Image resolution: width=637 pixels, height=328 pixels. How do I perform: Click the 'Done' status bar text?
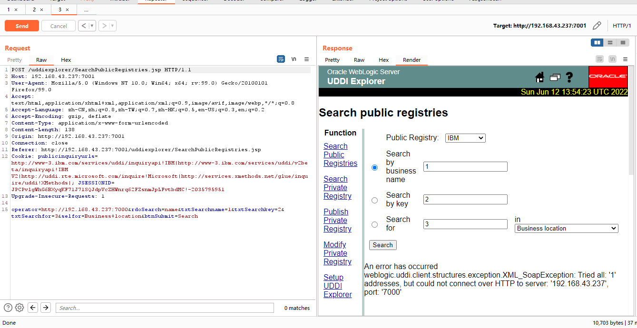click(x=9, y=322)
